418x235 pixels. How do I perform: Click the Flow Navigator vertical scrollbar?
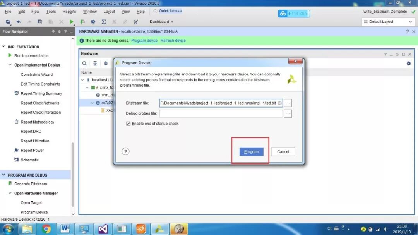point(73,175)
